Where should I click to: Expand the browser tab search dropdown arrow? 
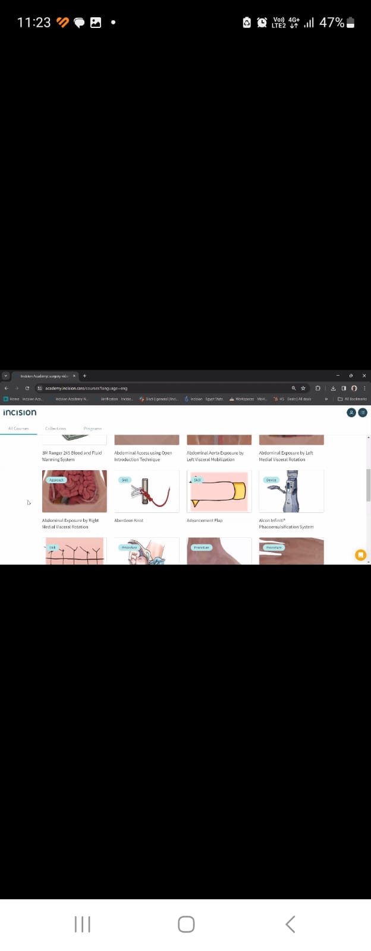pos(6,376)
